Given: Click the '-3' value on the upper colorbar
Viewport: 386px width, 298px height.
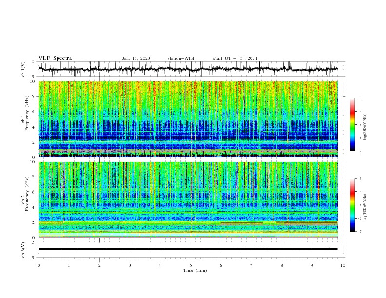Looking at the screenshot, I should click(360, 98).
